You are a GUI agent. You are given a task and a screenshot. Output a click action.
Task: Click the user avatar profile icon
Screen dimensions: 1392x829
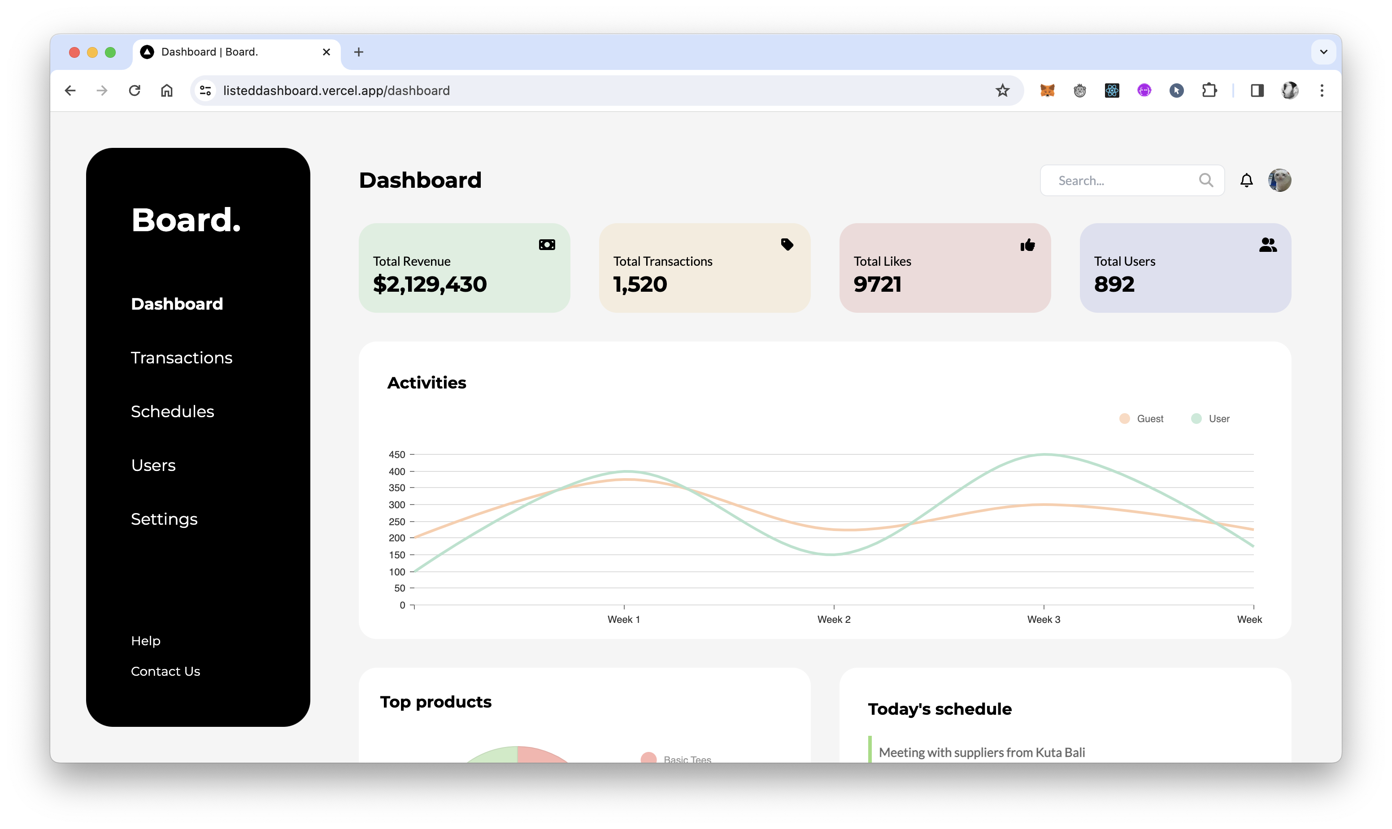click(1279, 180)
